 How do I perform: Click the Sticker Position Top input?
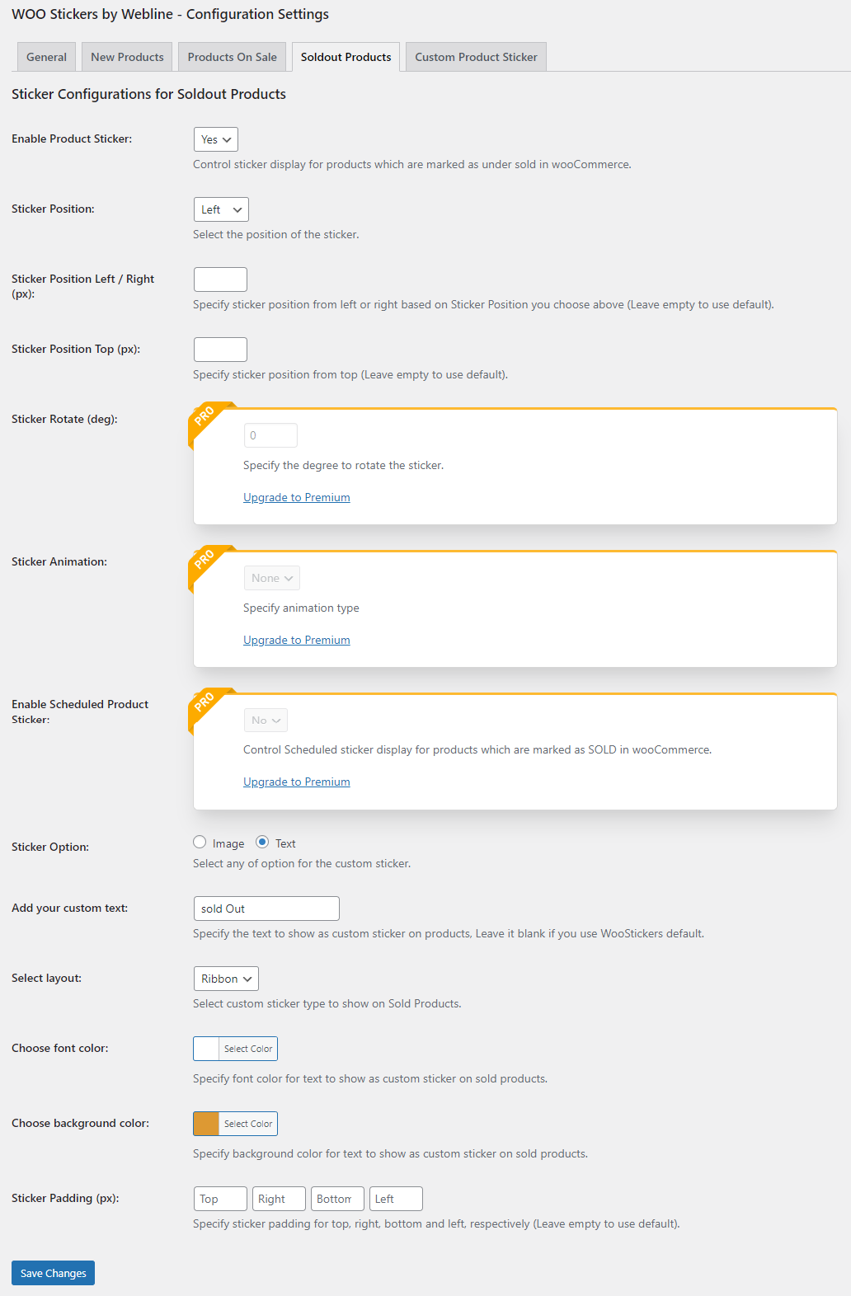220,350
